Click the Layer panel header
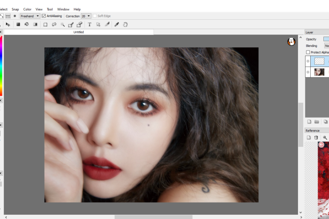The height and width of the screenshot is (219, 329). point(317,32)
